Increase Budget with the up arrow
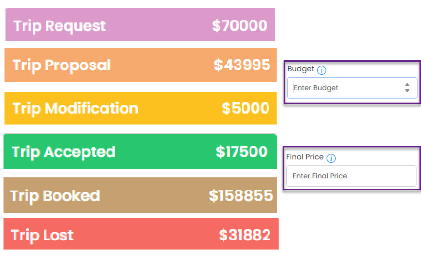The width and height of the screenshot is (421, 257). pyautogui.click(x=408, y=85)
